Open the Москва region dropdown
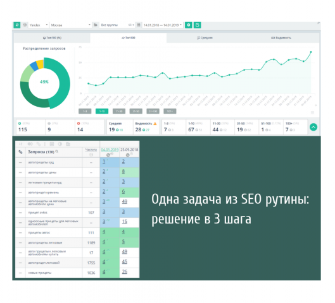 pyautogui.click(x=71, y=25)
